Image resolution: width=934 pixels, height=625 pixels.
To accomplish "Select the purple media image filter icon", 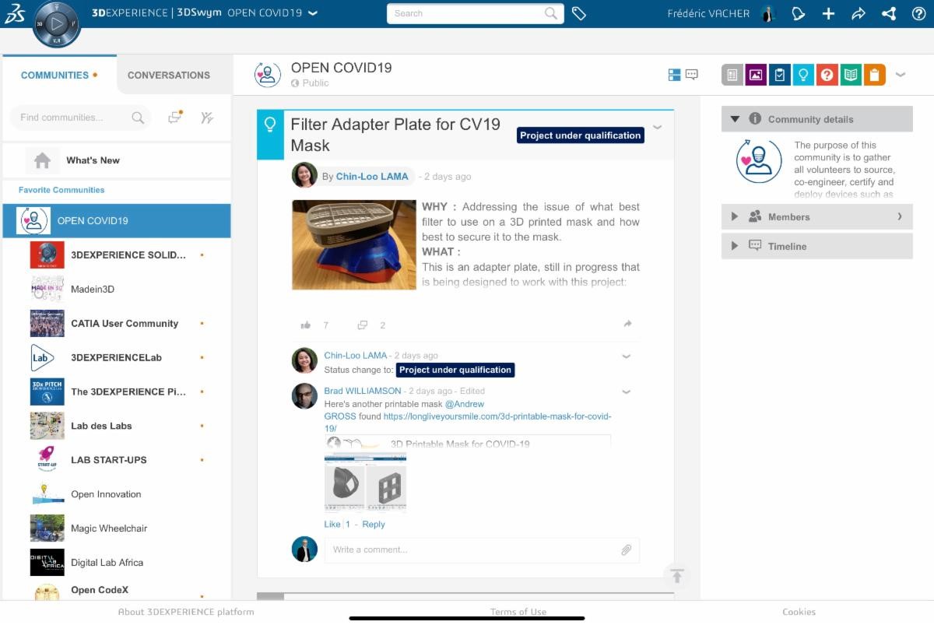I will (756, 75).
